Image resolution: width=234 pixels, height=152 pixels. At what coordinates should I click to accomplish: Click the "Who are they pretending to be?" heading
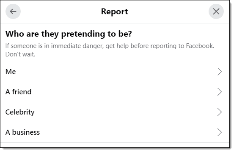pos(69,34)
